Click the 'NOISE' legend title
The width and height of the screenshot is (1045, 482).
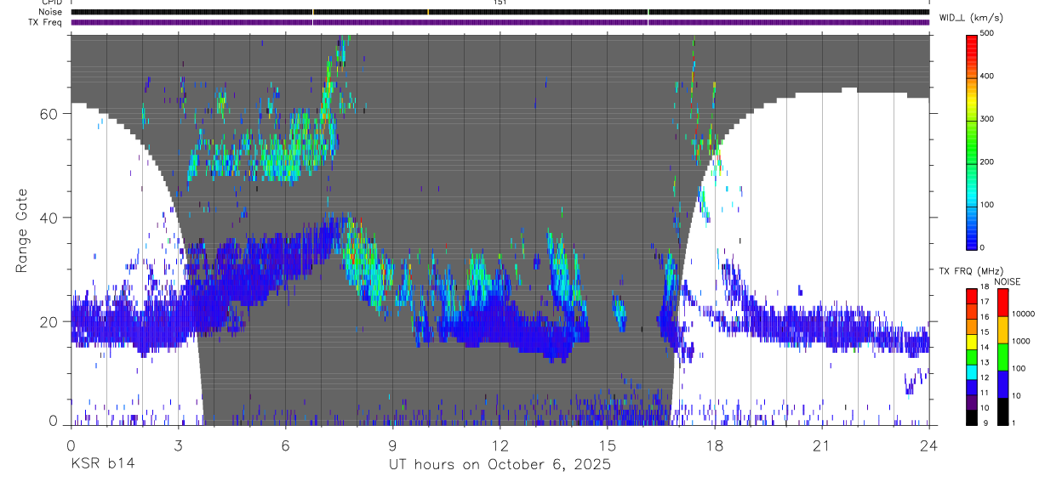click(x=1008, y=281)
